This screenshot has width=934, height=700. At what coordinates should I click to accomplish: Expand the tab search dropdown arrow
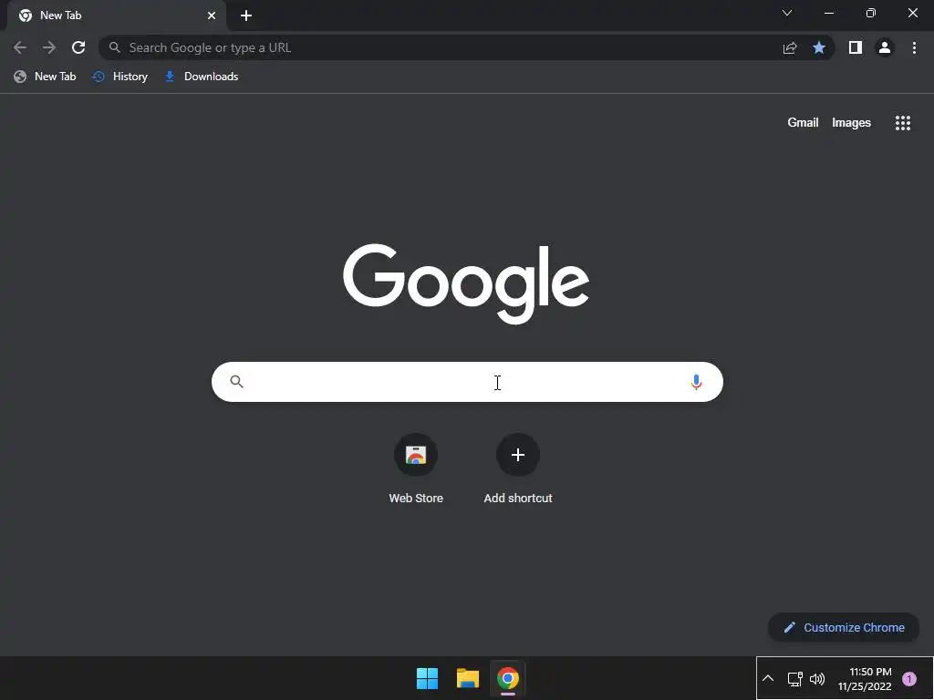787,13
